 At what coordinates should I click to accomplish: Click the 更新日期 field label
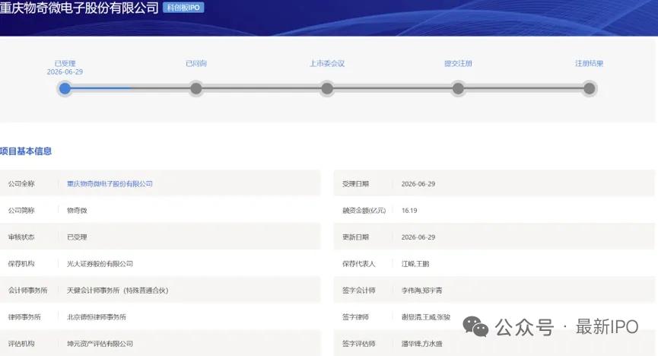pos(355,237)
